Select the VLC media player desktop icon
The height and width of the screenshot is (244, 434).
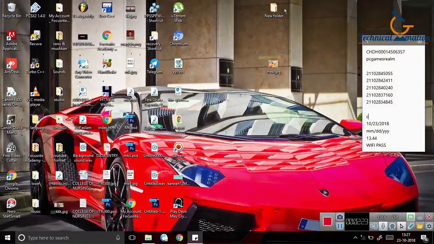coord(35,97)
